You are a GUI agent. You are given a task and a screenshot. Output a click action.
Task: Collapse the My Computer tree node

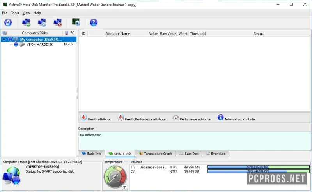(x=4, y=40)
